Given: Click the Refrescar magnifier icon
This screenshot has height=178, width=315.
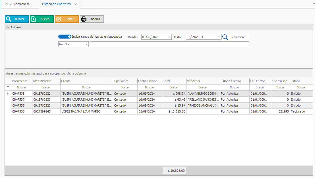Looking at the screenshot, I should (x=225, y=37).
